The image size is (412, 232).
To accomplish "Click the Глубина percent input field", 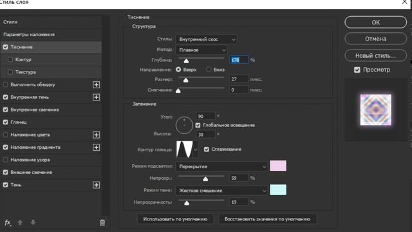I will coord(239,60).
